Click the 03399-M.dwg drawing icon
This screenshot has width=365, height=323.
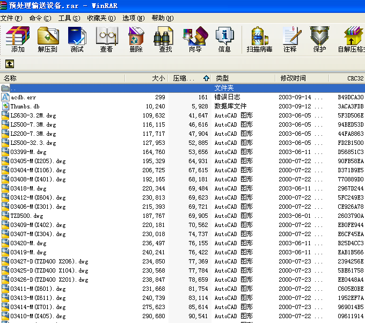(x=5, y=152)
